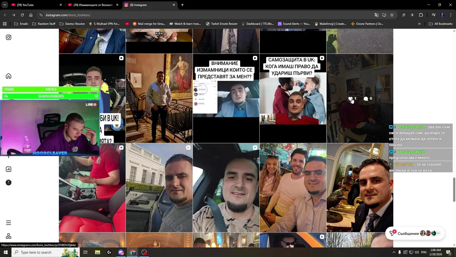Viewport: 456px width, 257px height.
Task: Open the Emails bookmark folder
Action: pyautogui.click(x=21, y=24)
